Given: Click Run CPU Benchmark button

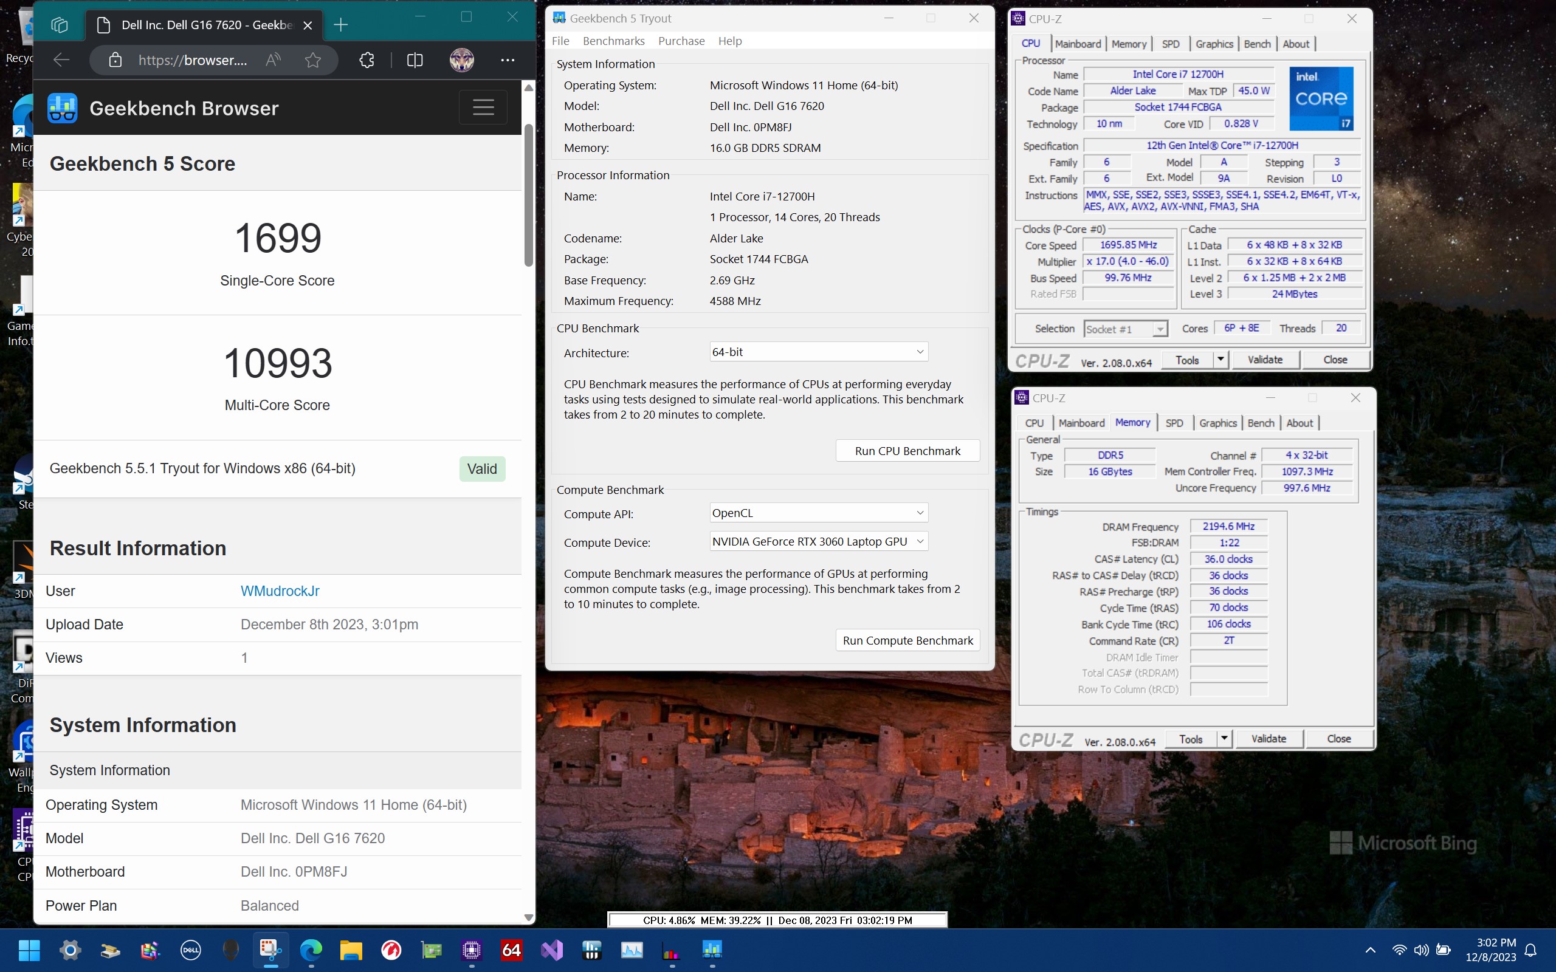Looking at the screenshot, I should coord(907,451).
